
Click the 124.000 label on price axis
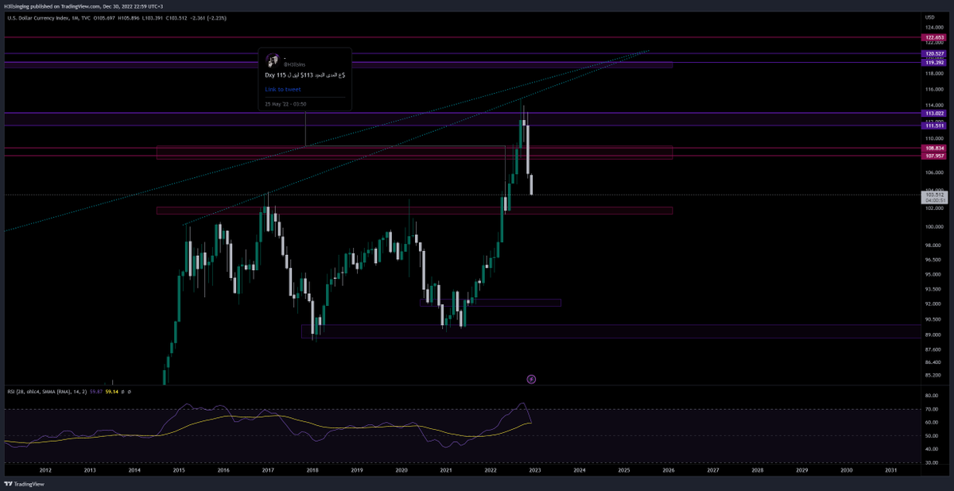934,27
